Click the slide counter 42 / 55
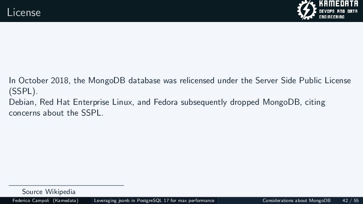 [x=351, y=200]
